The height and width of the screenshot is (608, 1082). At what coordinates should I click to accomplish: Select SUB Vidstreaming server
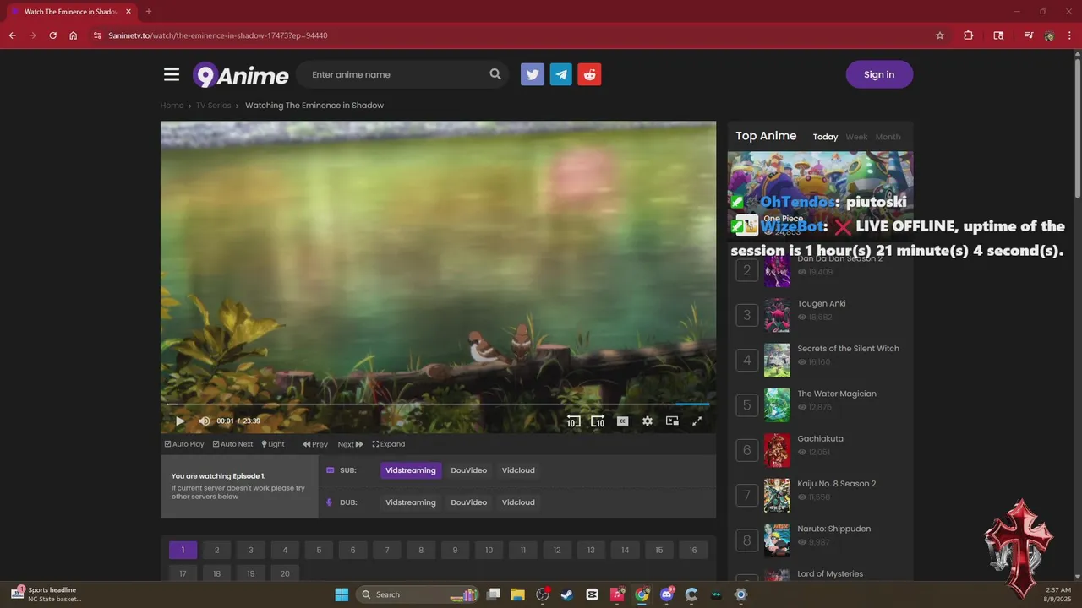coord(411,470)
